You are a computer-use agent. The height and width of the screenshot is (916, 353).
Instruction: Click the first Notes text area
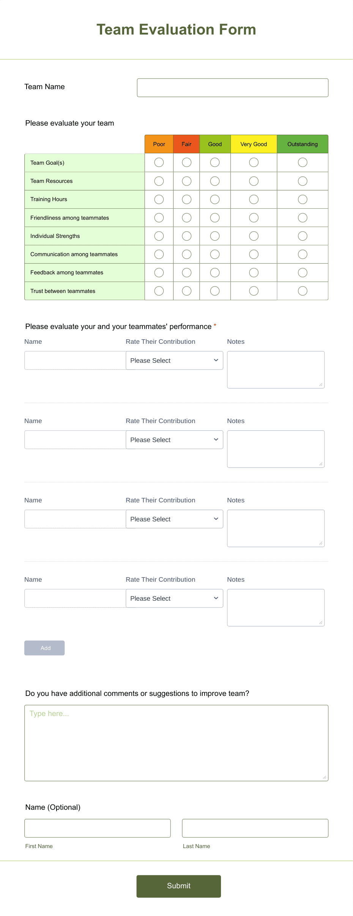(x=276, y=369)
